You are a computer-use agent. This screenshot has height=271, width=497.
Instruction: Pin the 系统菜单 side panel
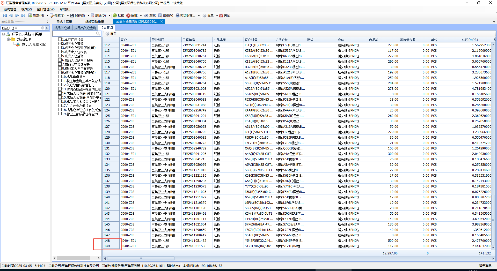47,22
